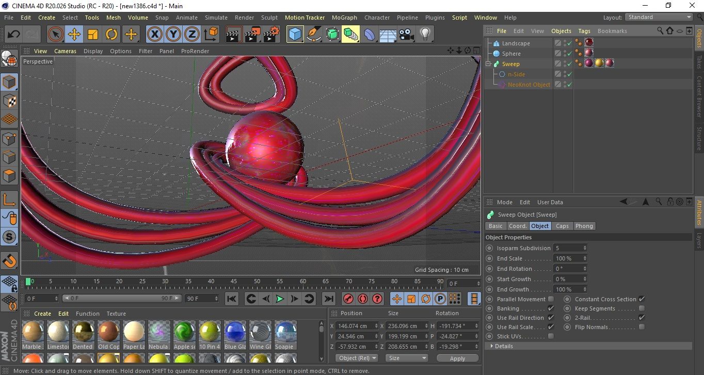Open the MoGraph menu
The image size is (704, 375).
pos(344,18)
